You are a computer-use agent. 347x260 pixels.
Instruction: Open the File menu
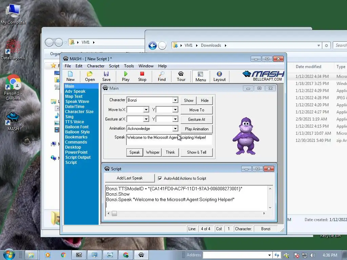point(68,66)
